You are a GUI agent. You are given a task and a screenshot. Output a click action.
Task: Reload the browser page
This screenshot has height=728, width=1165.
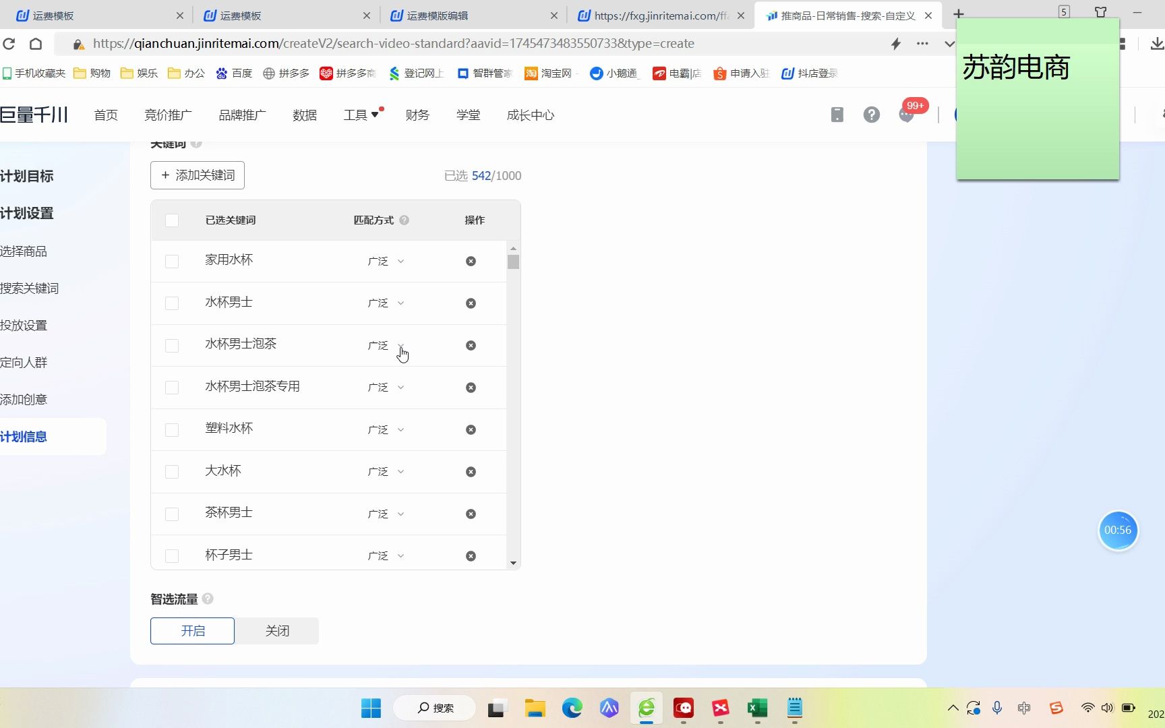coord(9,44)
